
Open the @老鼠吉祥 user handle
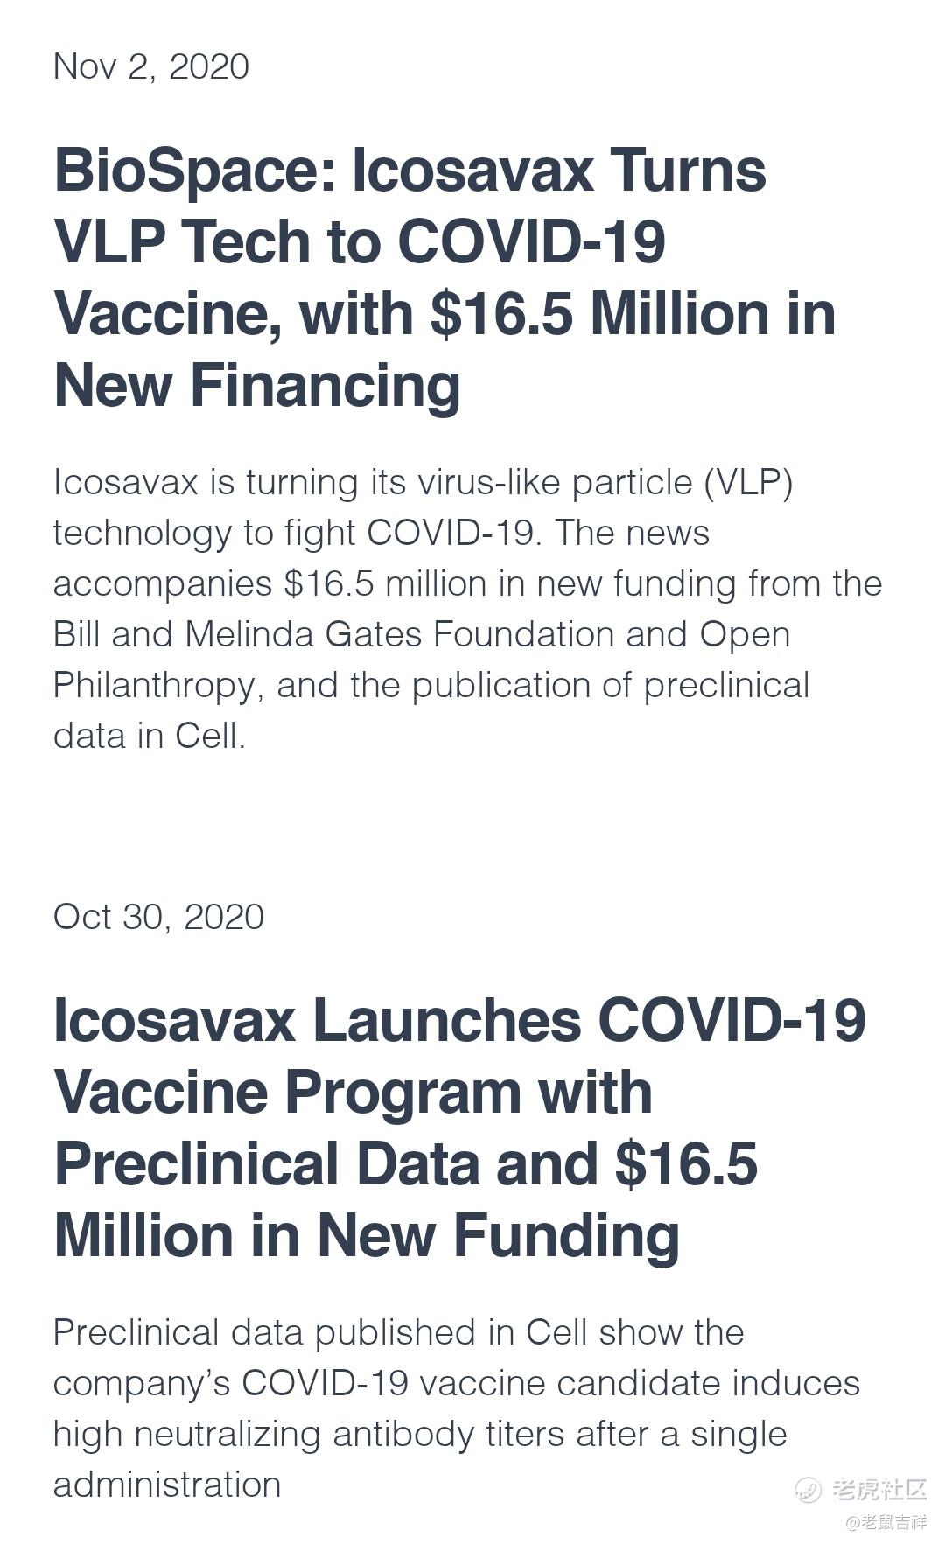(x=885, y=1522)
